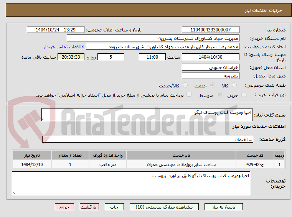
Task: Click the اطلاعات خدمات مورد نیاز heading
Action: pos(259,127)
